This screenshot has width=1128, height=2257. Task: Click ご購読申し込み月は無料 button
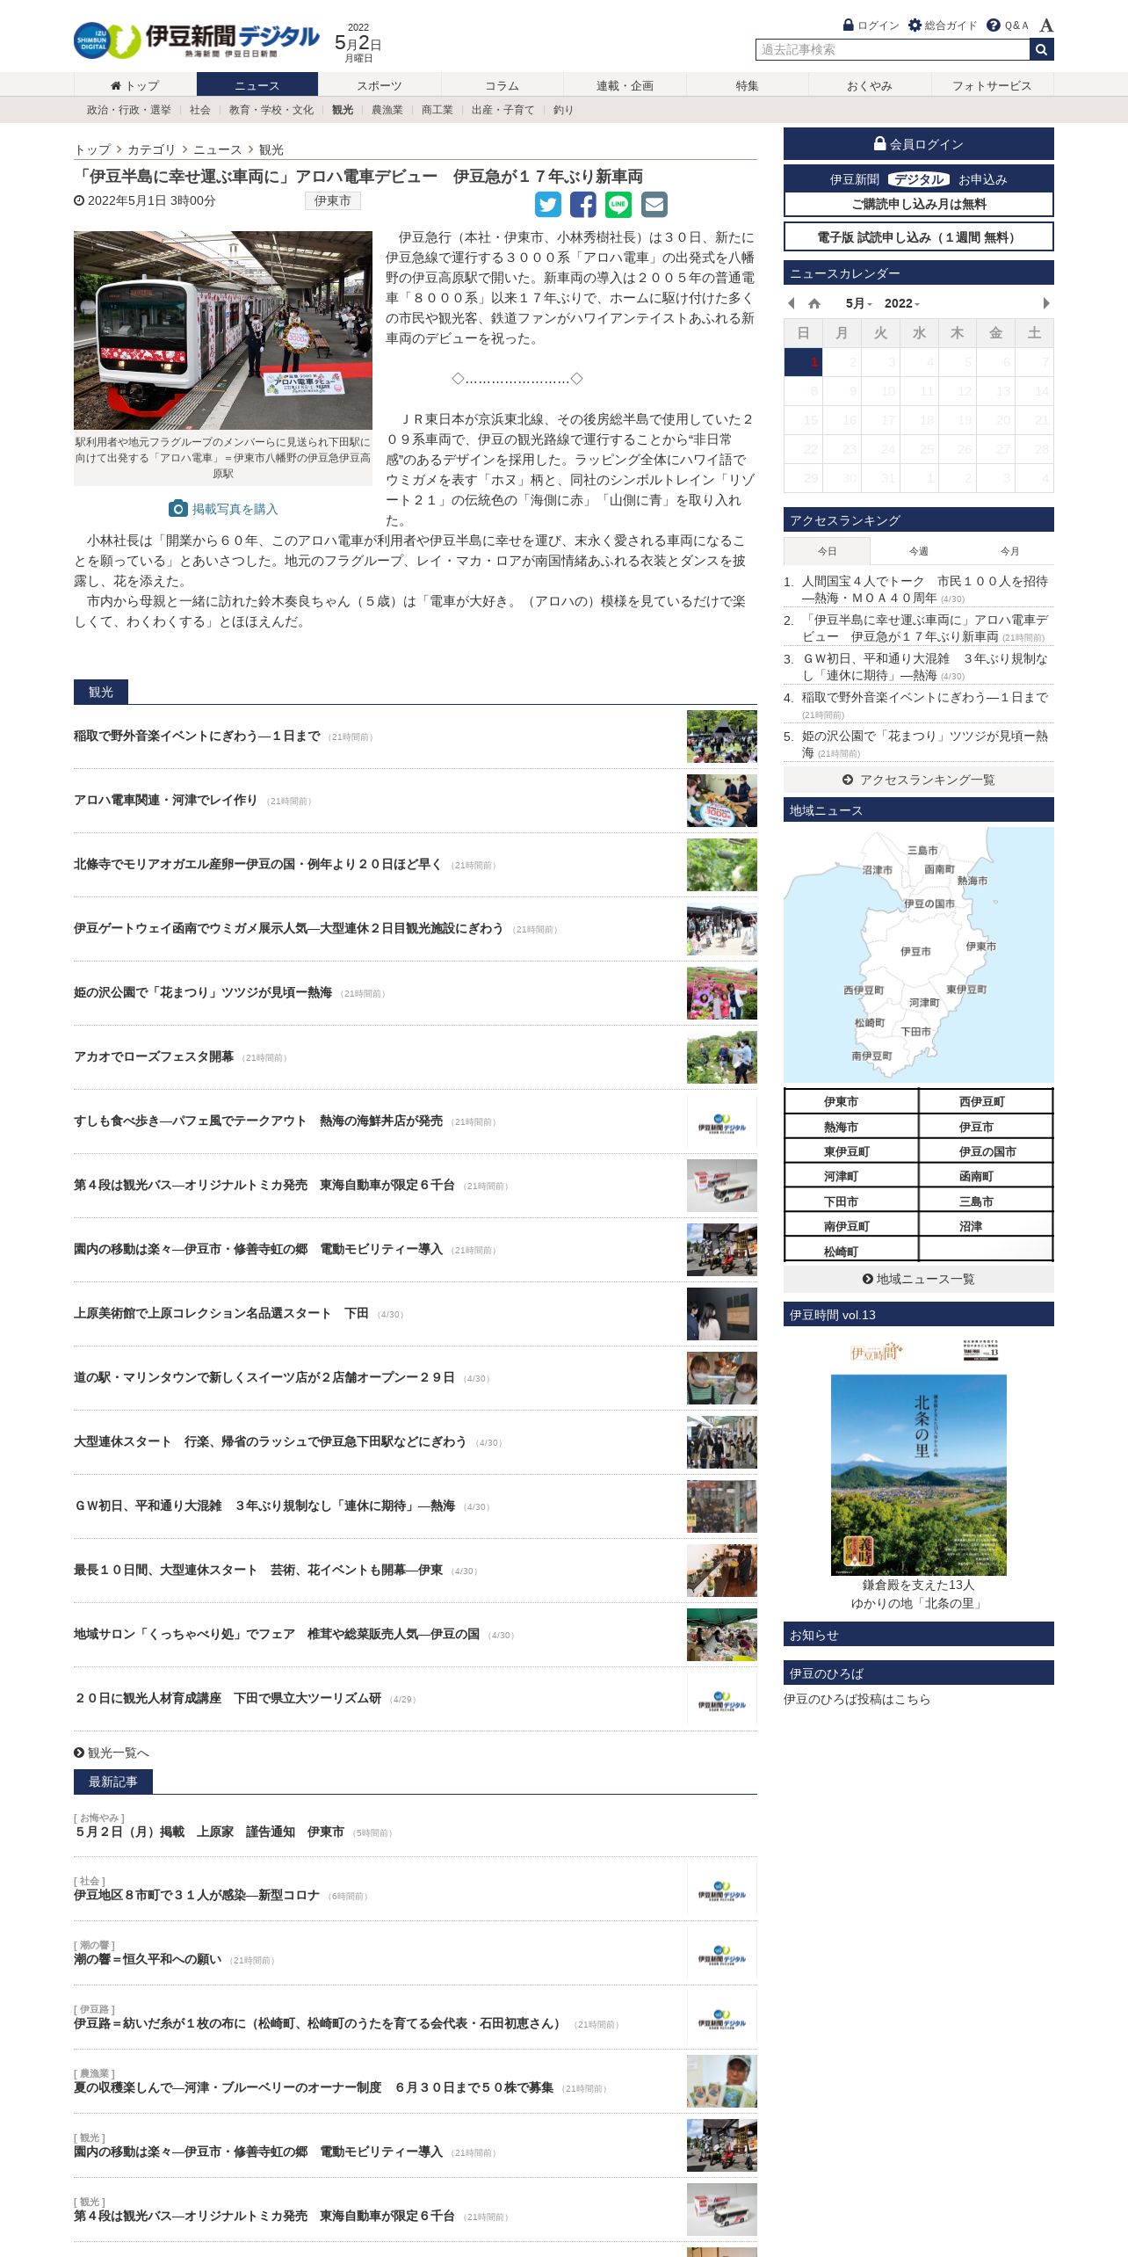[918, 204]
